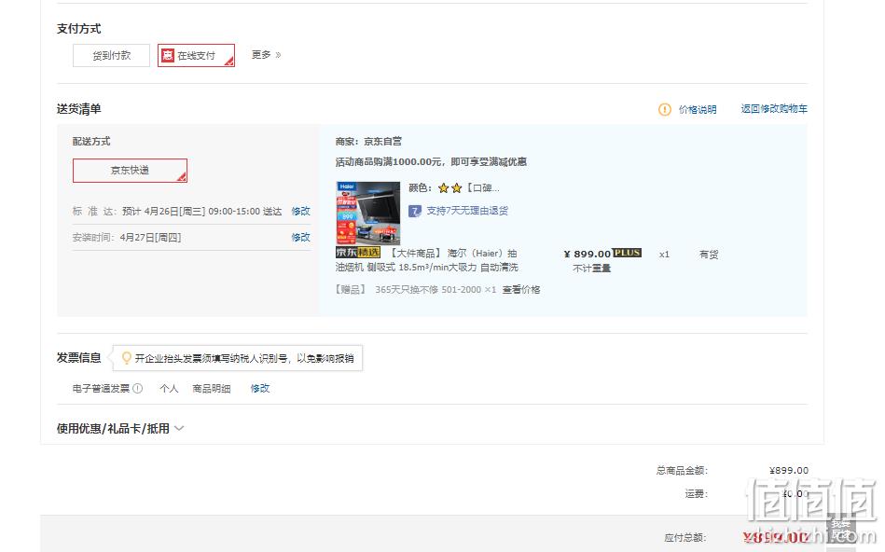Click the 不计重量 label

pyautogui.click(x=592, y=269)
